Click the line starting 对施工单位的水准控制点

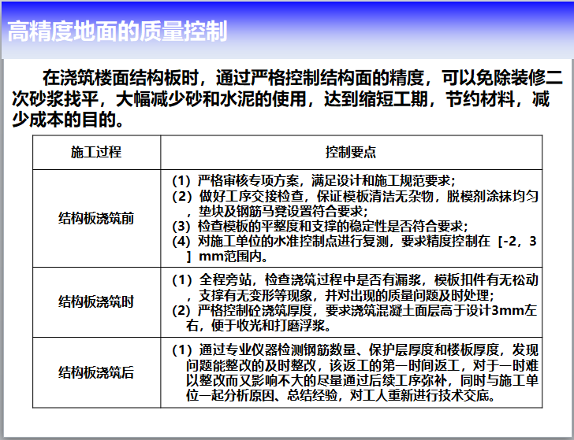pyautogui.click(x=355, y=241)
